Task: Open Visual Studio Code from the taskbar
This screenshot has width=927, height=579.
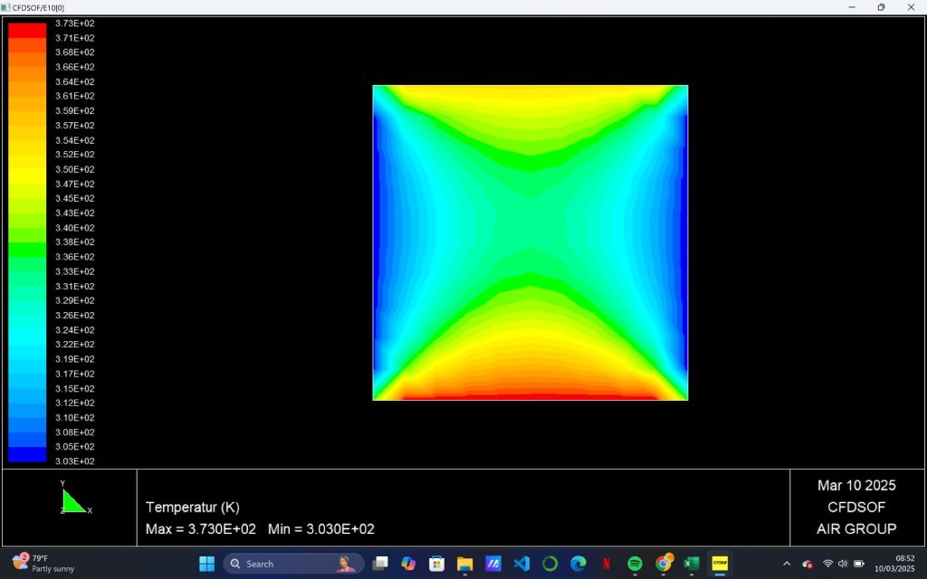Action: (x=521, y=564)
